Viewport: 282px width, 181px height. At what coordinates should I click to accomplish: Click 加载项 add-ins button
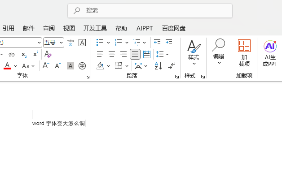(244, 53)
